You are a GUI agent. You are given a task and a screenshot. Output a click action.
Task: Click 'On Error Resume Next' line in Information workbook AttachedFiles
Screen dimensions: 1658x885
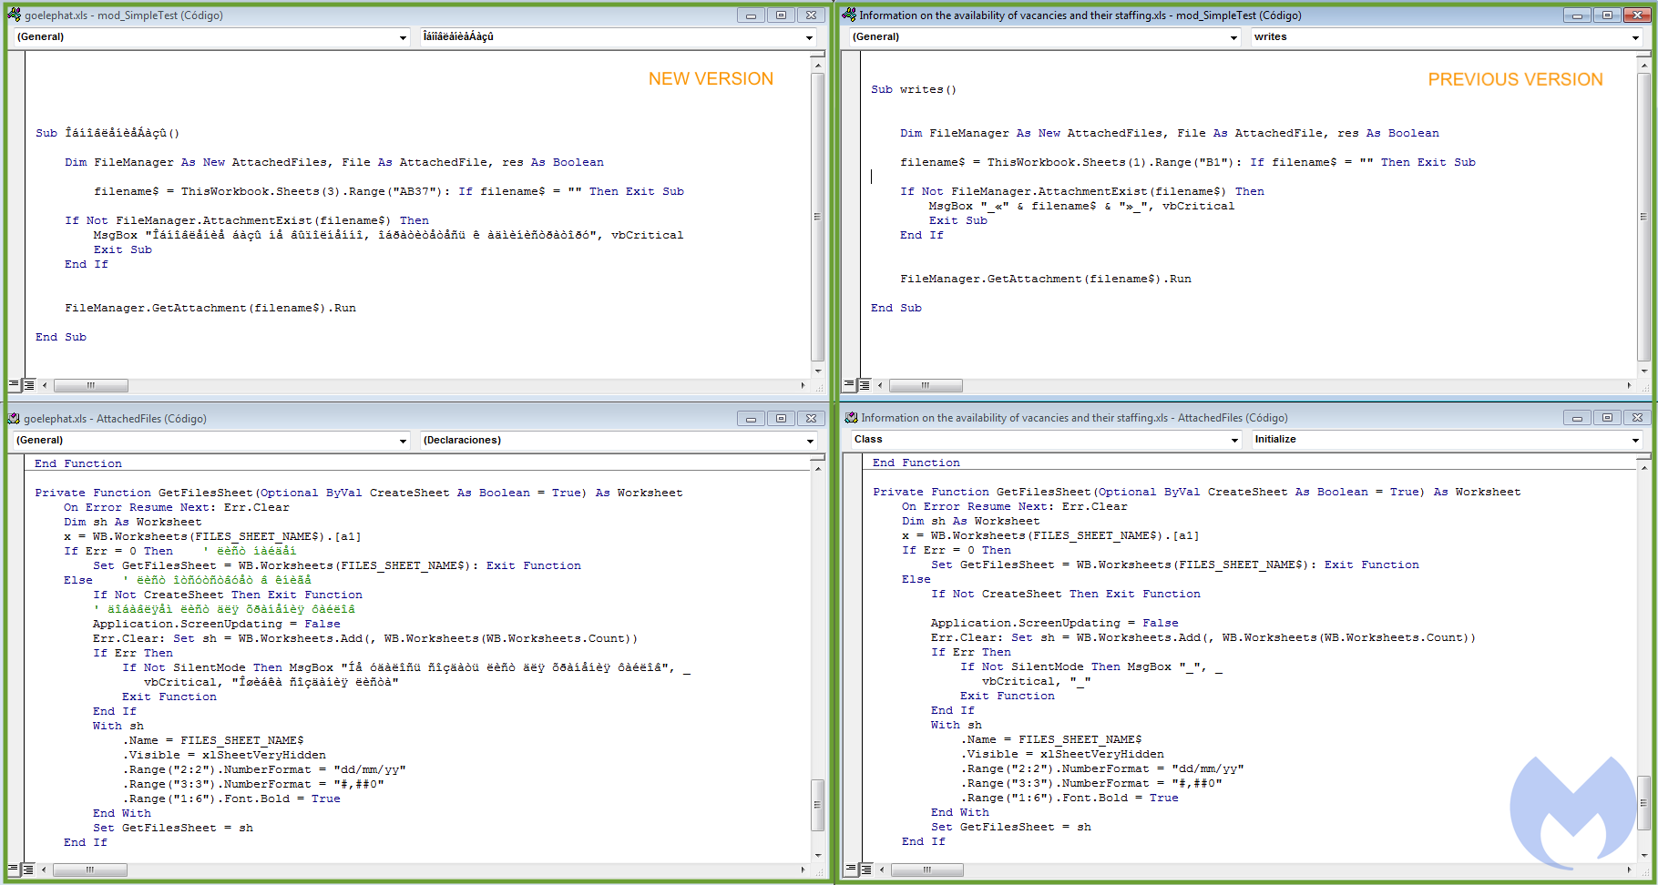pyautogui.click(x=1015, y=506)
